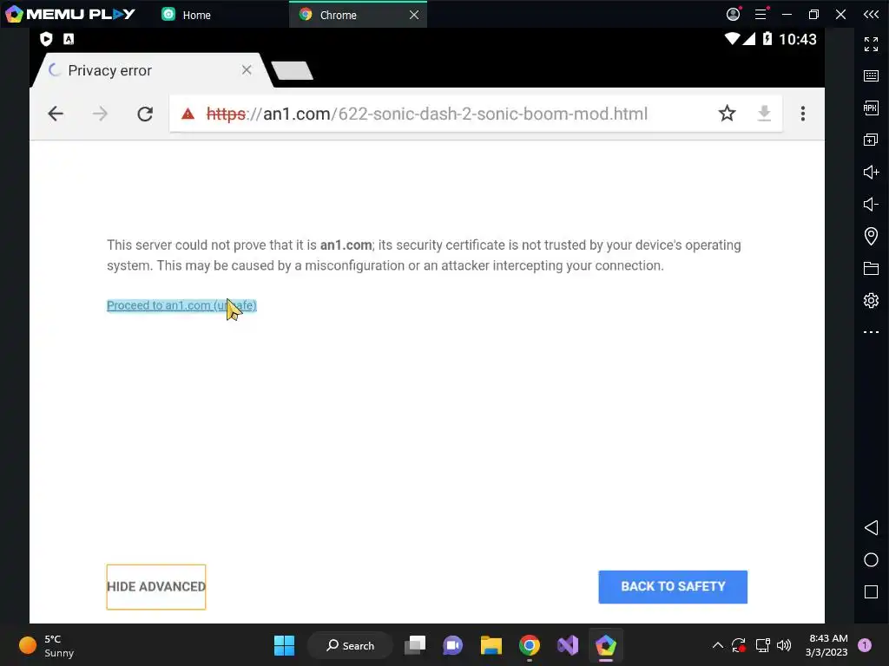889x666 pixels.
Task: Increase MEmu volume
Action: pyautogui.click(x=871, y=173)
